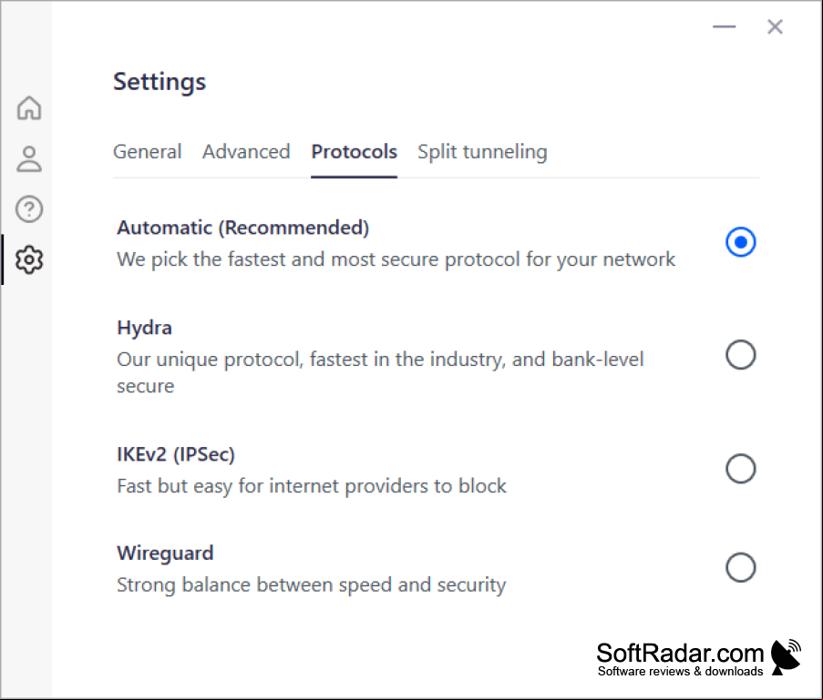Click the Hydra protocol title

(x=144, y=328)
